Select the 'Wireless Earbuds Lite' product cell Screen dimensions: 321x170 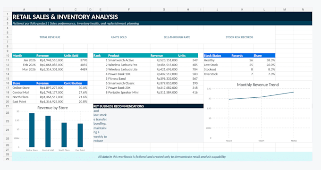point(129,69)
